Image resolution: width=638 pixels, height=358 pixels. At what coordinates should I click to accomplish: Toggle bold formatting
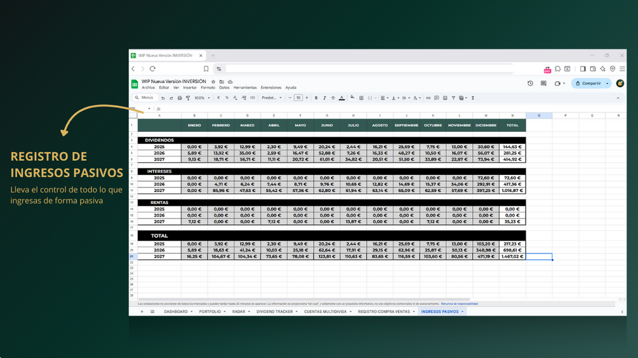pos(316,98)
